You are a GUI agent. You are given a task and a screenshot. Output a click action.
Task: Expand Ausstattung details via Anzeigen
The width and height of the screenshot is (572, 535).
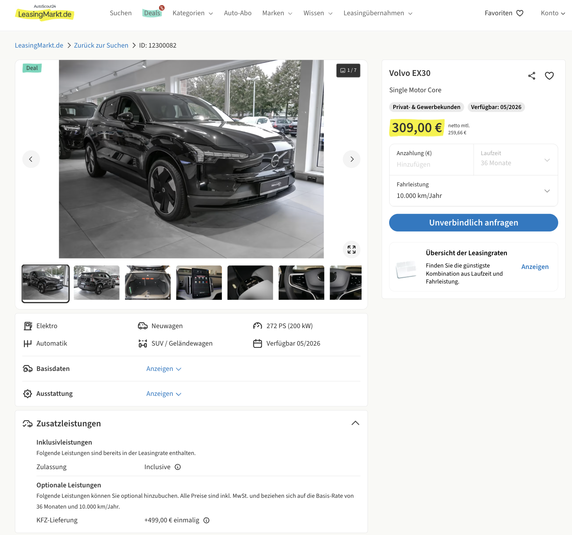[163, 394]
